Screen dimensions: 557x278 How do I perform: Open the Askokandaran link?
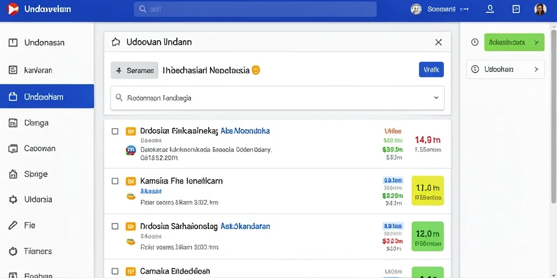245,226
